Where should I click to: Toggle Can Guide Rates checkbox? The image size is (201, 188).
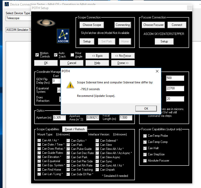(39, 153)
